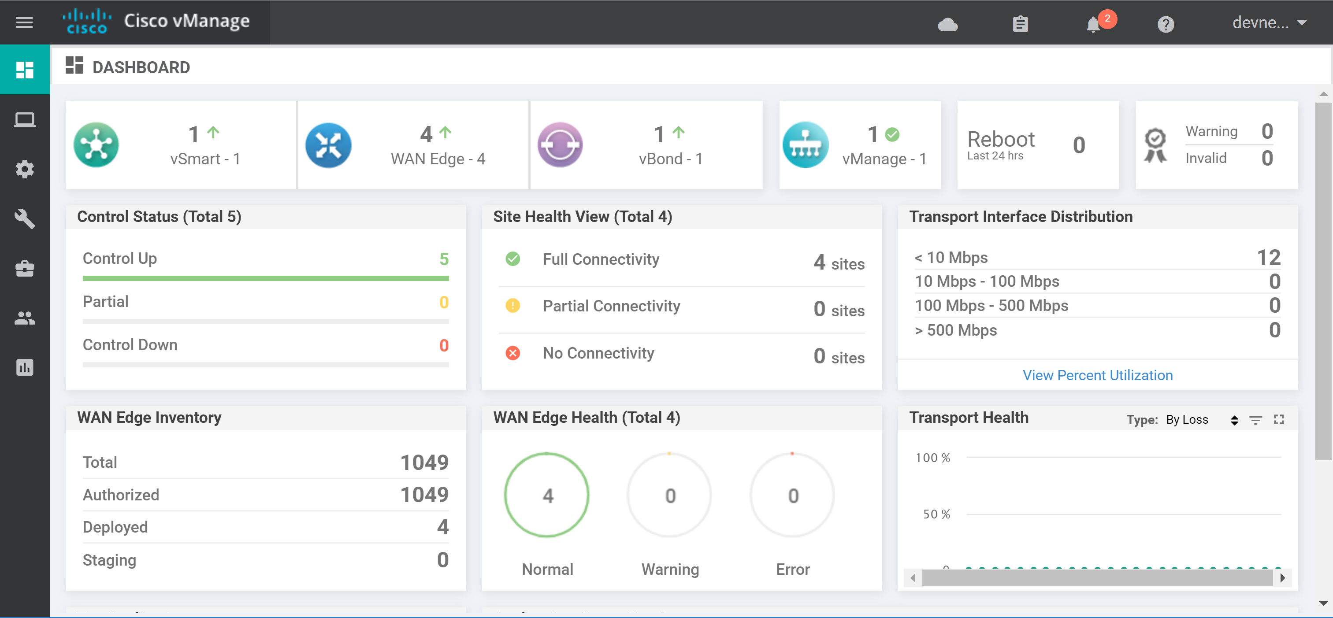This screenshot has height=618, width=1333.
Task: Click the Deployed 4 value
Action: pos(442,526)
